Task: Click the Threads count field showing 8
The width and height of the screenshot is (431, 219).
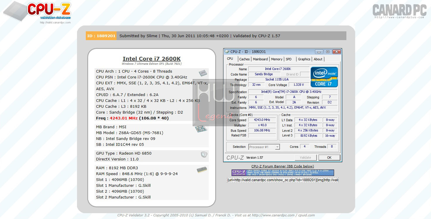Action: pos(332,147)
